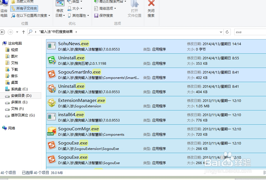Viewport: 266px width, 180px height.
Task: Click the 修改日期 calendar icon
Action: pos(60,4)
